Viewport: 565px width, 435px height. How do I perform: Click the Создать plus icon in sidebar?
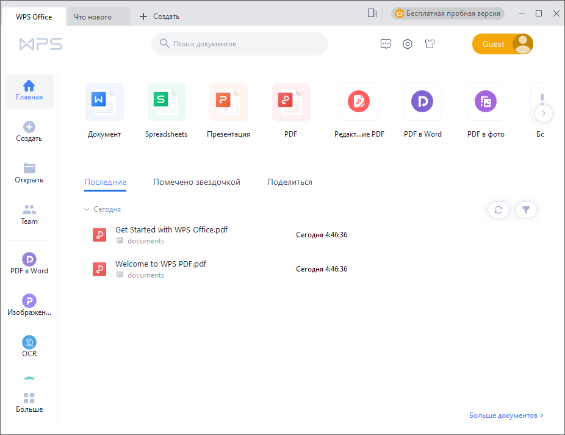coord(29,128)
